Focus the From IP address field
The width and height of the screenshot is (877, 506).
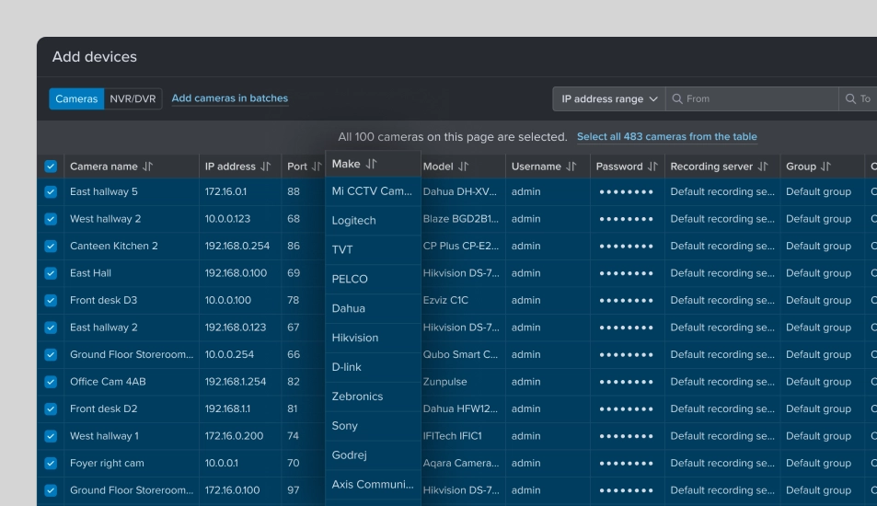click(x=752, y=99)
